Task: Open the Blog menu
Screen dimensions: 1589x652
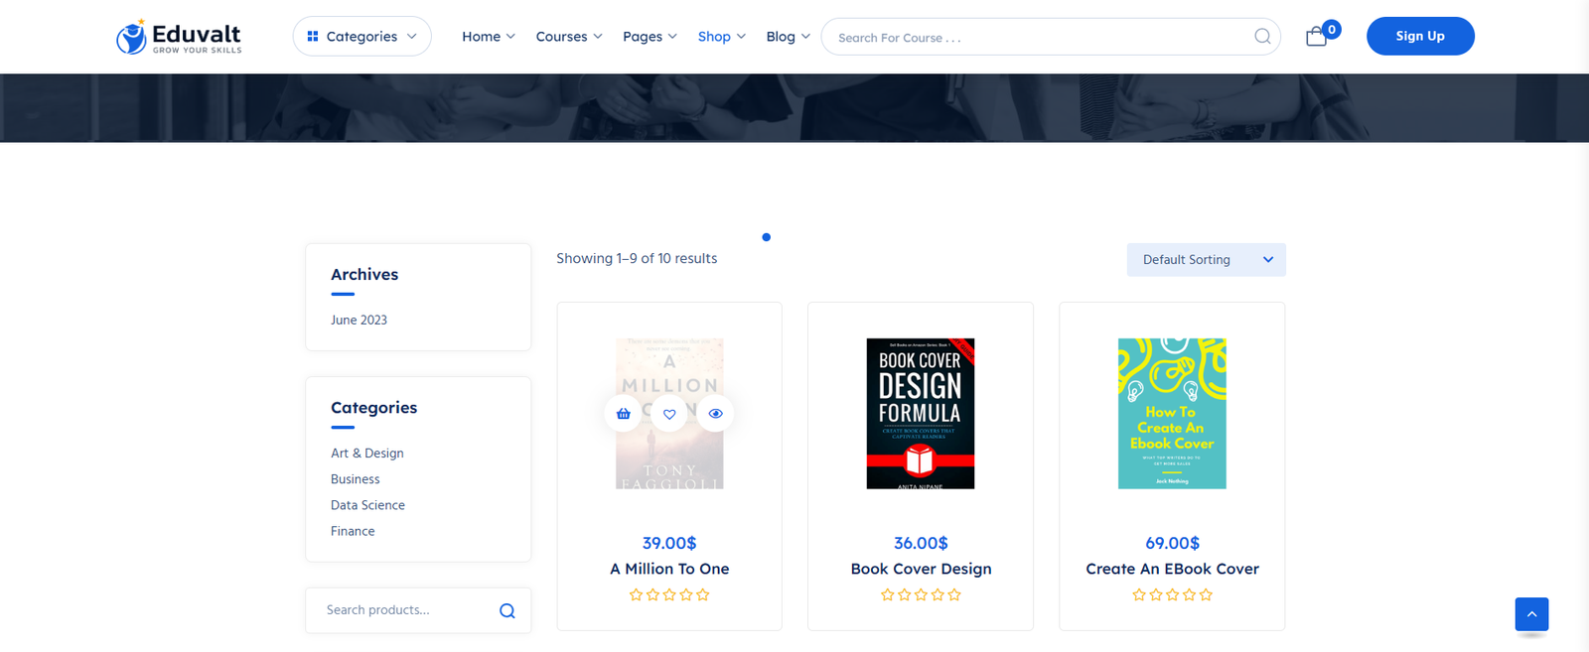Action: 788,37
